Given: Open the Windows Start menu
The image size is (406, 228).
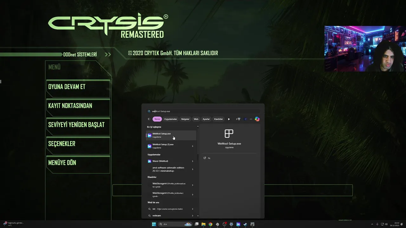Looking at the screenshot, I should pyautogui.click(x=154, y=224).
